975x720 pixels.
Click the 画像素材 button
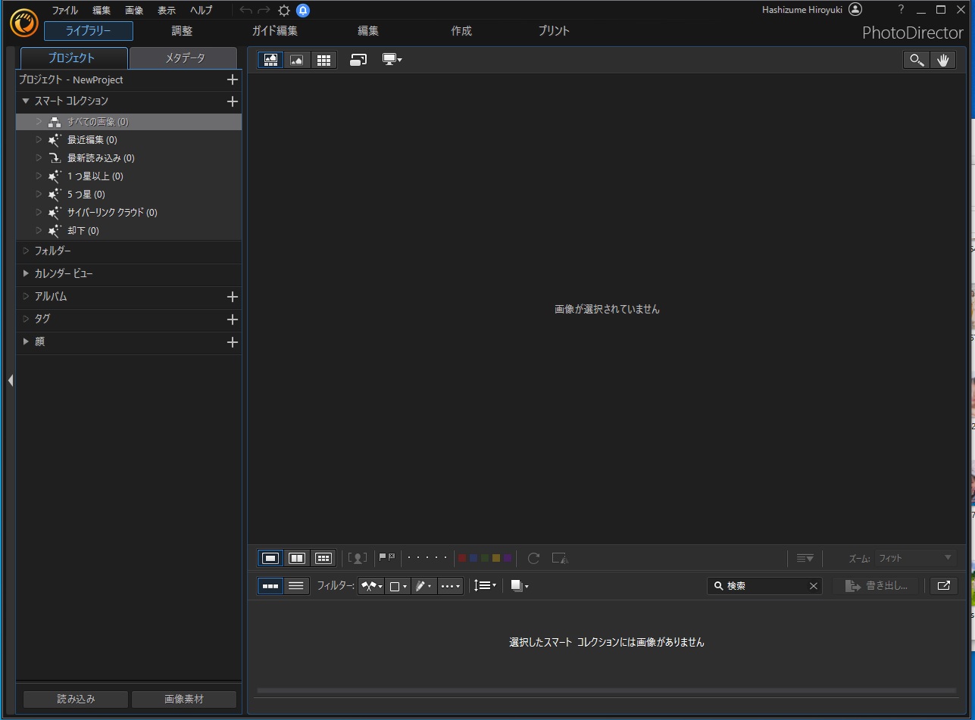[184, 699]
